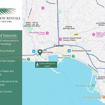The image size is (105, 105).
Task: Click the Villa du Roc Fleuri hotel pin
Action: click(47, 33)
